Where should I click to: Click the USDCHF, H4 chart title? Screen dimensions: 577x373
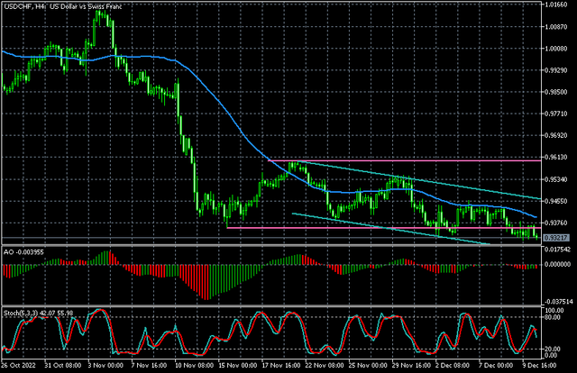[x=62, y=6]
